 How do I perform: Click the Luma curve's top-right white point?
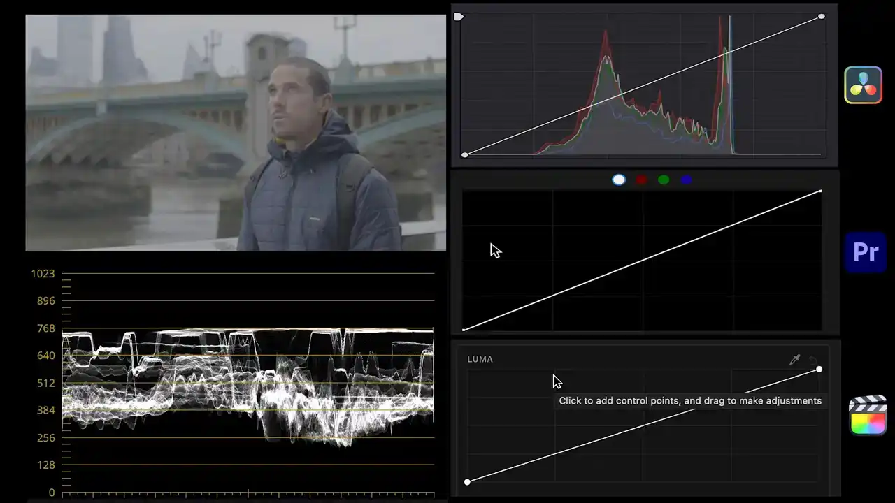(x=819, y=369)
